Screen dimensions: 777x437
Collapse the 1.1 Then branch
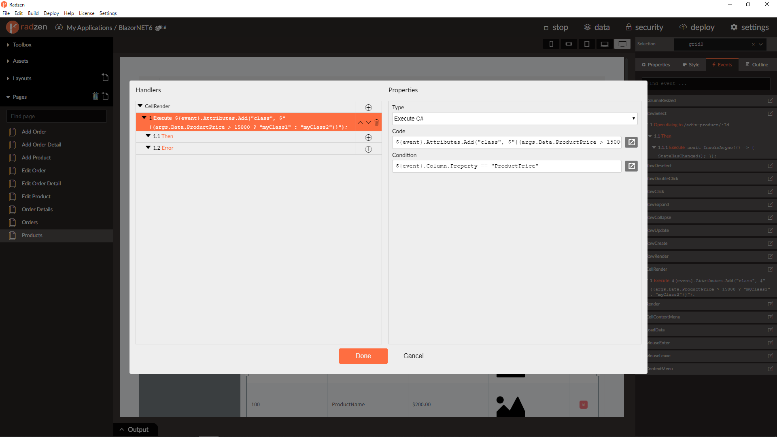[148, 136]
